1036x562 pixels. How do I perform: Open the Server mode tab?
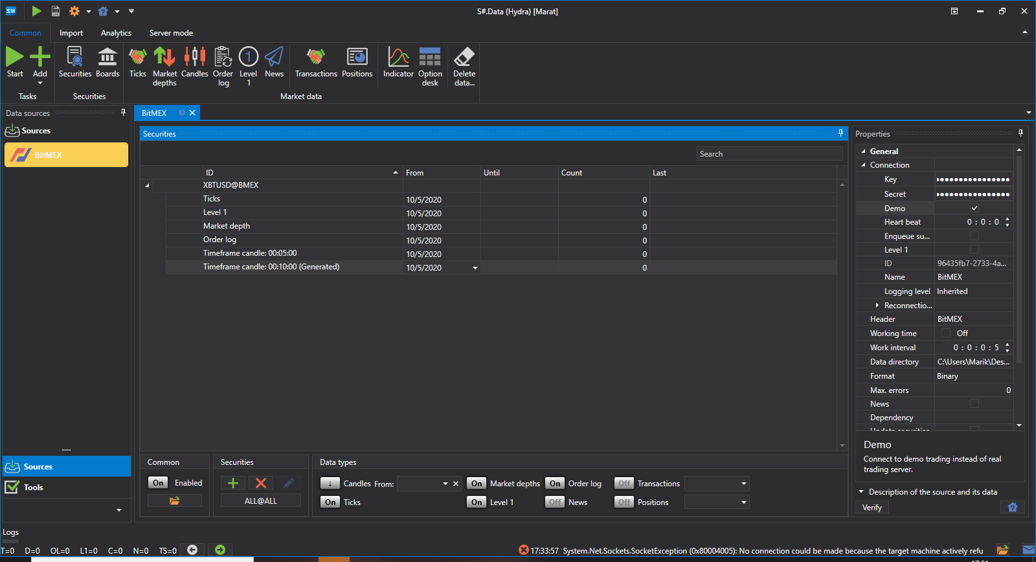click(x=171, y=33)
